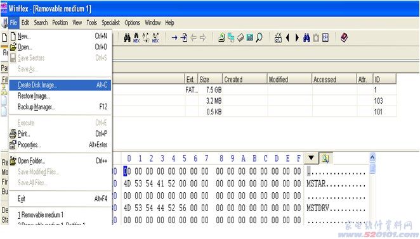Sort by the Attr. column header
Viewport: 420px width, 239px height.
[x=365, y=79]
